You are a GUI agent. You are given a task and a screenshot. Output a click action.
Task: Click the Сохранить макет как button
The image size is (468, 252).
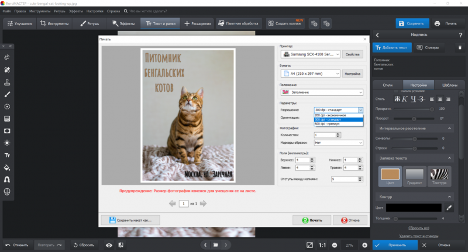pyautogui.click(x=130, y=220)
